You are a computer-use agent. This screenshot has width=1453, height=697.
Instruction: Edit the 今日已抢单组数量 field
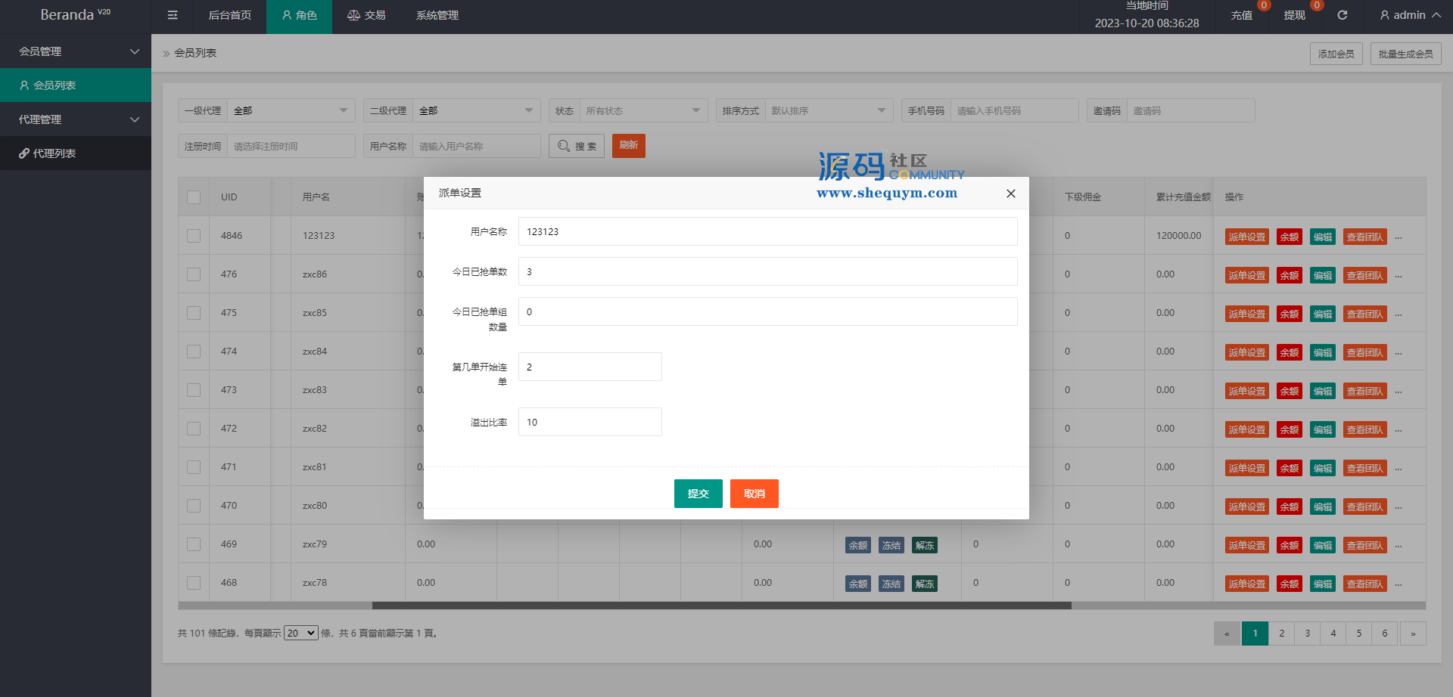pos(767,311)
